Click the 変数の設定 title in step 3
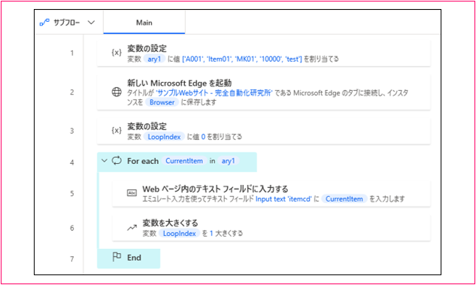476x285 pixels. pos(147,126)
